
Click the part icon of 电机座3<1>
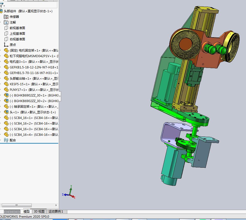6,62
